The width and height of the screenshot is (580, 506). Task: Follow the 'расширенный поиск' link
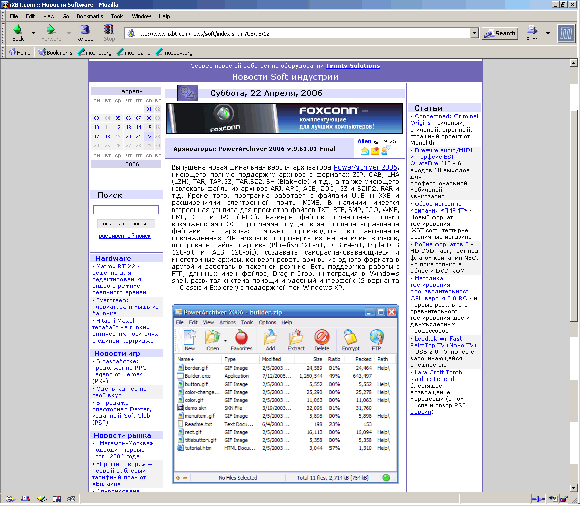[125, 236]
